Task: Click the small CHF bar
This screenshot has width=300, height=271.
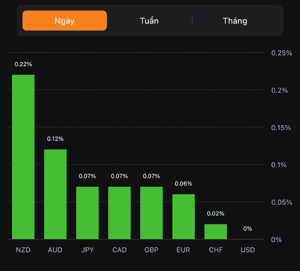Action: click(216, 231)
